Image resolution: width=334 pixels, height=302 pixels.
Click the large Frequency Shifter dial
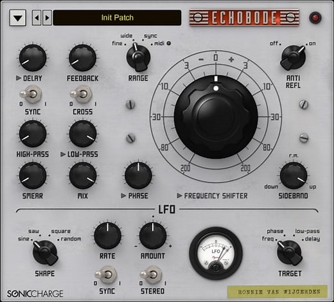click(x=216, y=117)
